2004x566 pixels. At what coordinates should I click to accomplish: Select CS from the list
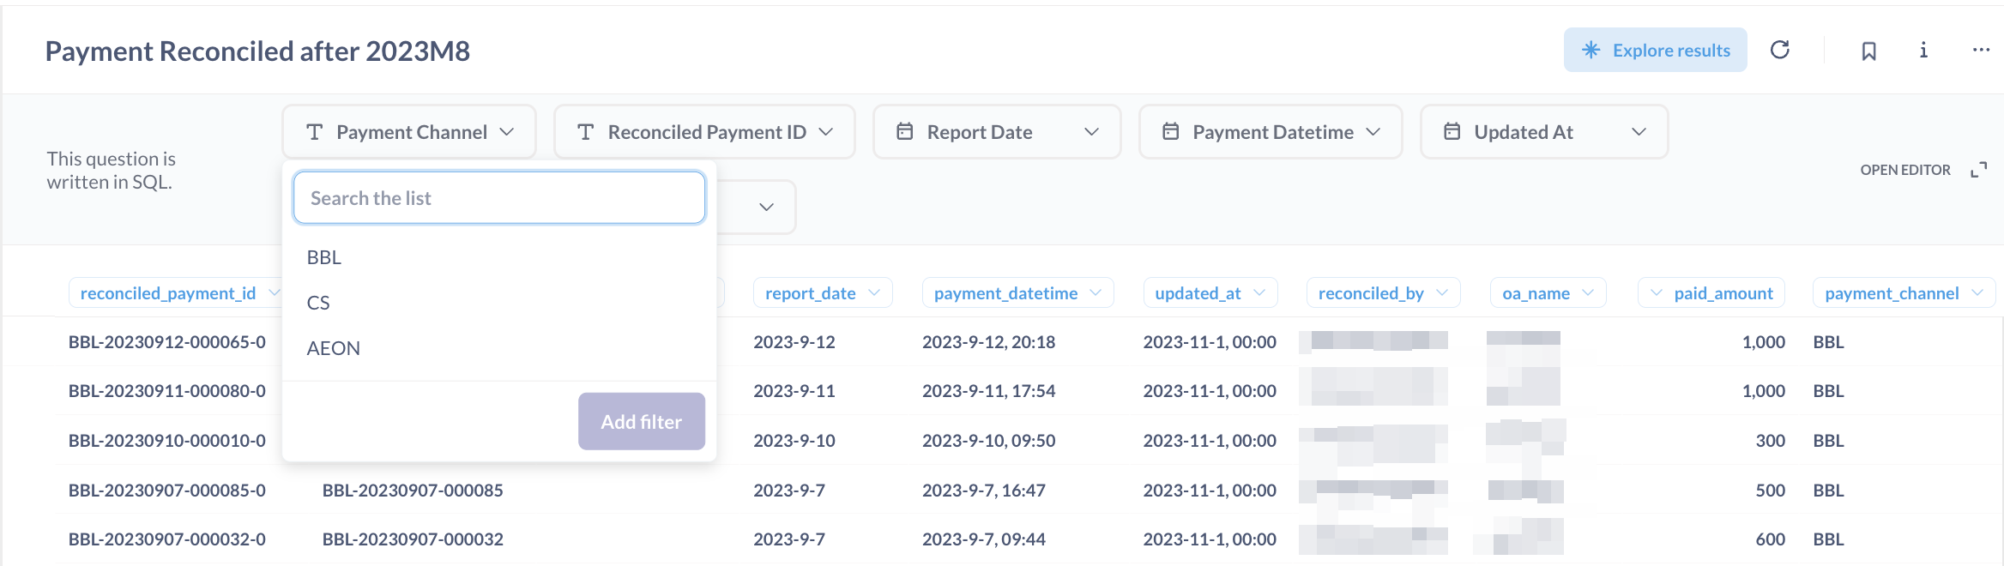[x=318, y=303]
